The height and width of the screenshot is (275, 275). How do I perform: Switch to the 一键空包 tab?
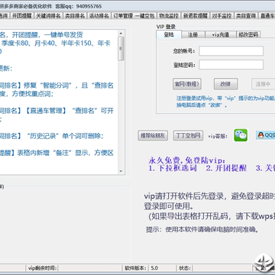click(x=144, y=16)
